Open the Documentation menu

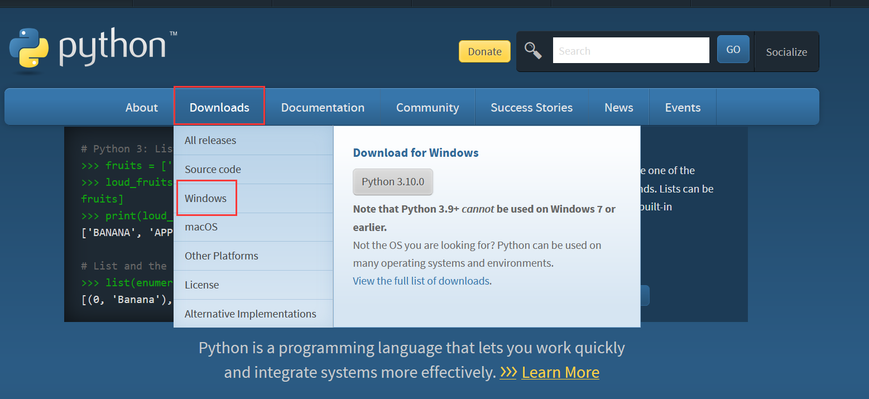323,107
